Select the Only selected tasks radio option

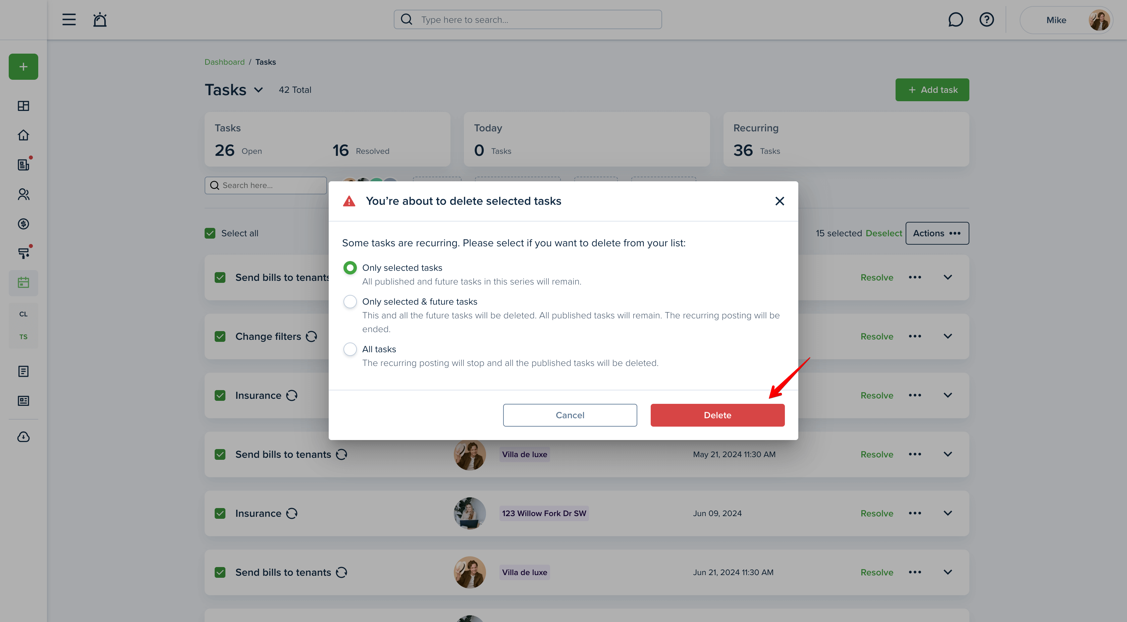click(x=350, y=267)
